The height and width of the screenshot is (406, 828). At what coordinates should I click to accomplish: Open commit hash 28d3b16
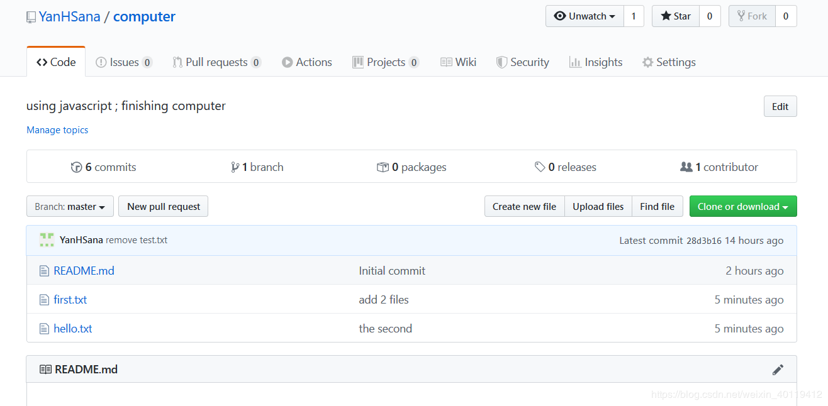tap(703, 241)
